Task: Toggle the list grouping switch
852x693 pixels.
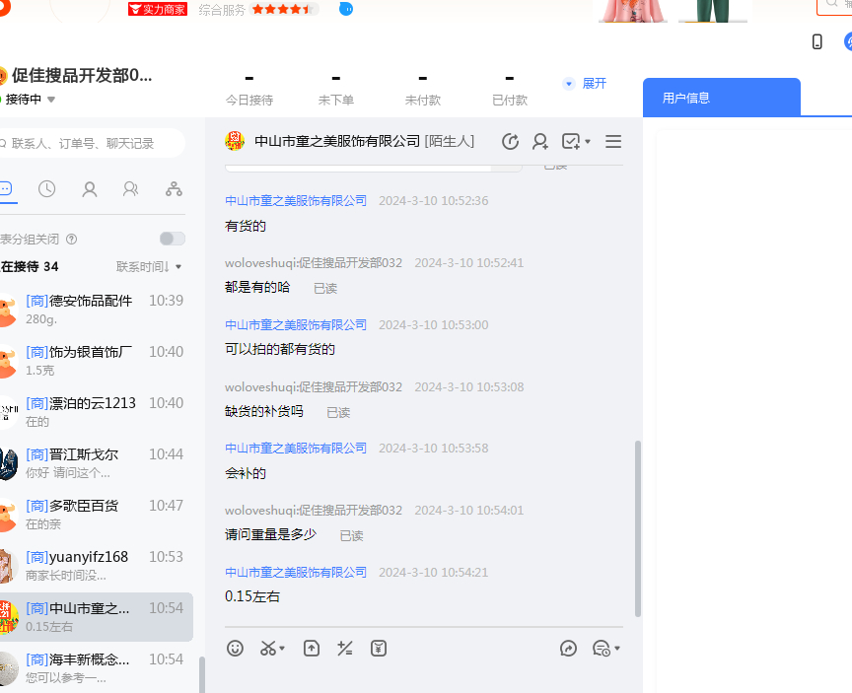Action: pos(172,239)
